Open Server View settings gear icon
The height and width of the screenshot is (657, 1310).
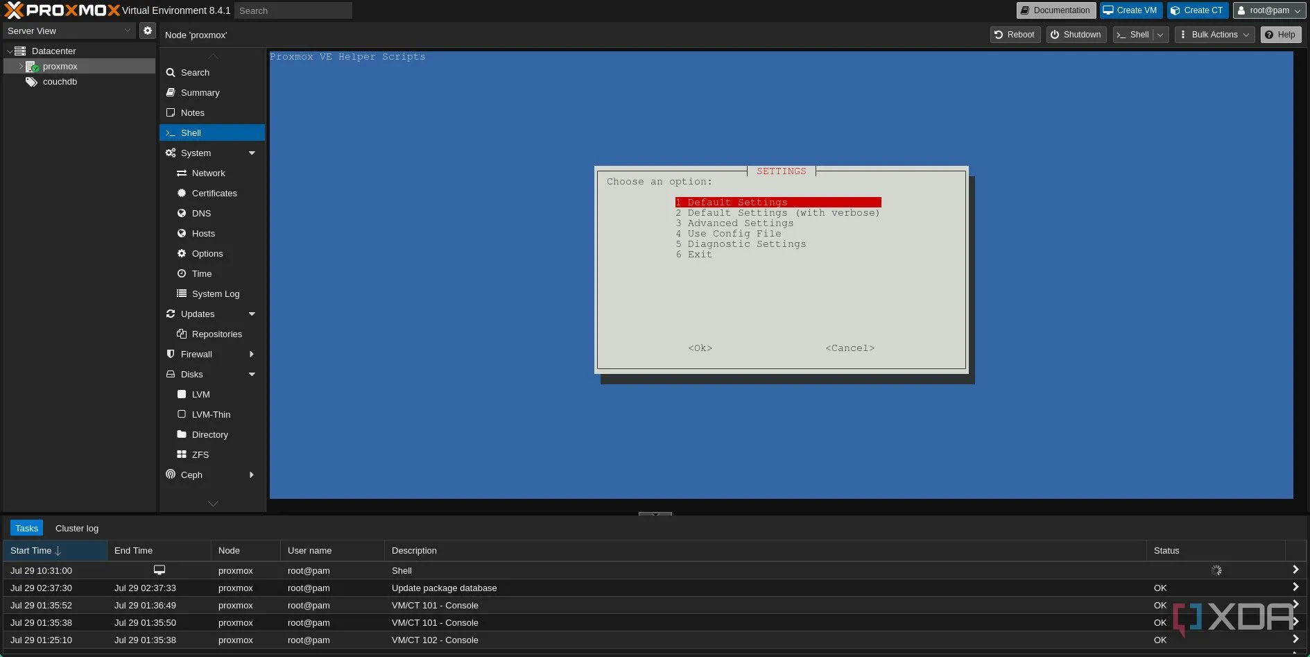(x=147, y=31)
